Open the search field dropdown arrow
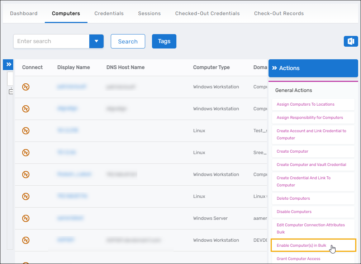361x264 pixels. 96,41
